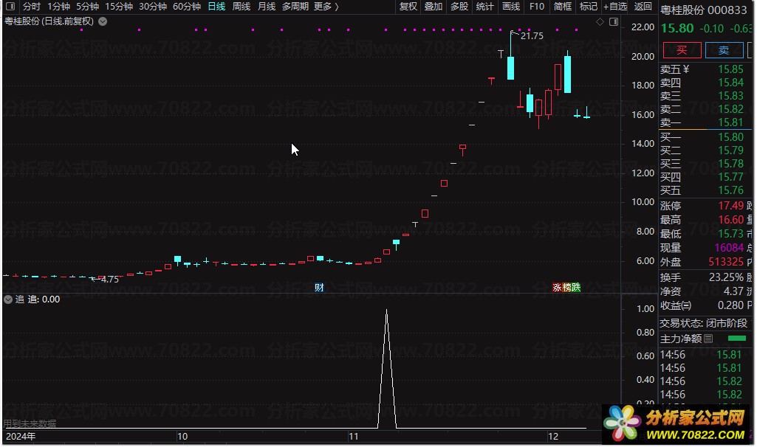Click the 简框 toolbar button
Viewport: 757px width, 447px height.
[x=563, y=6]
